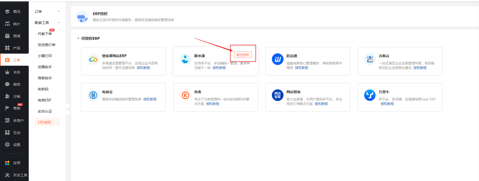
Task: Click the 概况 overview icon in sidebar
Action: coord(7,12)
